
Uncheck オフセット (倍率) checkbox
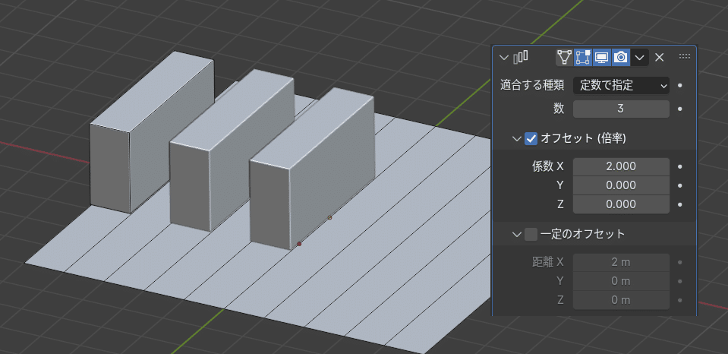pos(531,138)
